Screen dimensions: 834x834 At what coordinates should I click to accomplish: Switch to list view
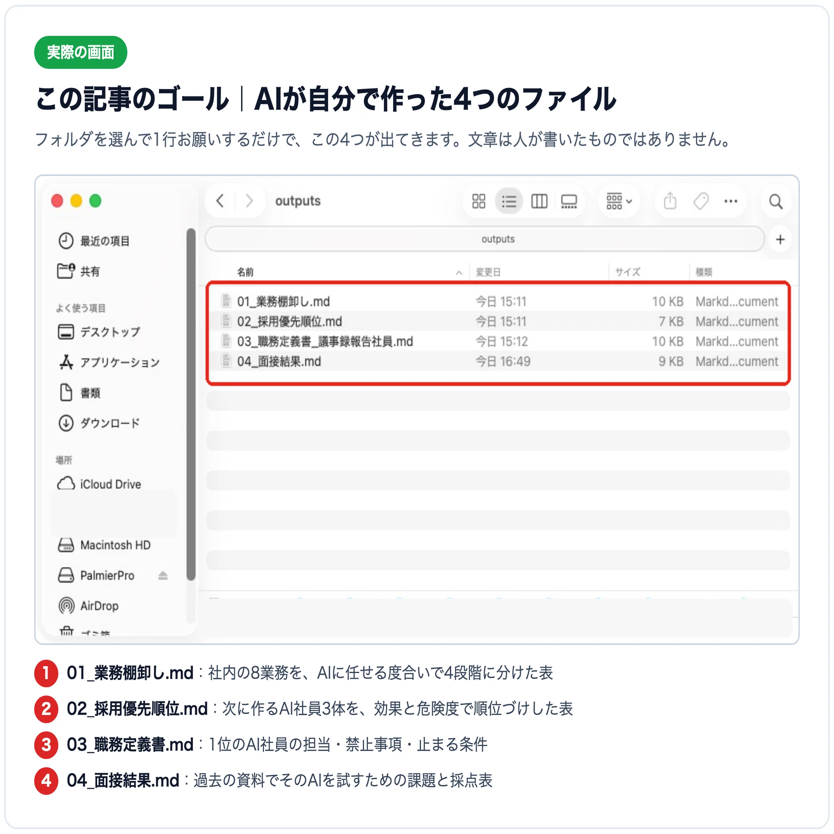(x=509, y=201)
